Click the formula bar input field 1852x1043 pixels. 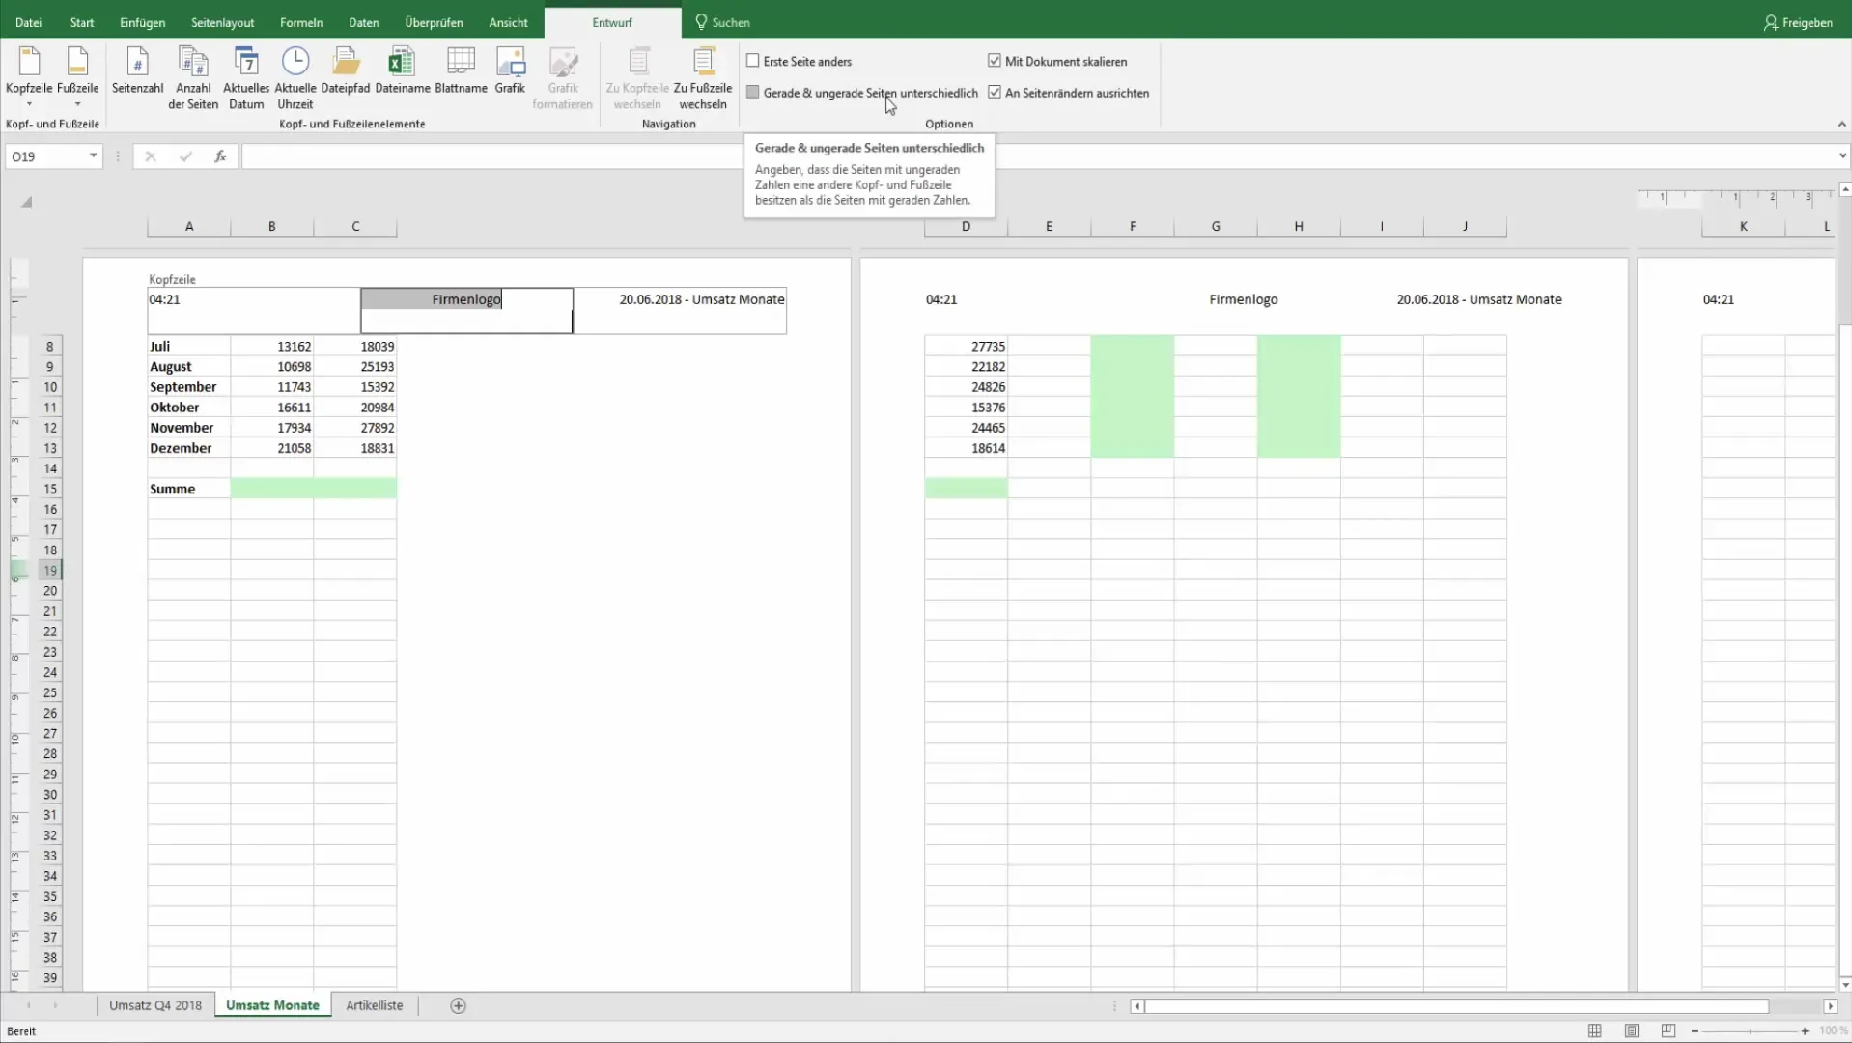click(1038, 156)
